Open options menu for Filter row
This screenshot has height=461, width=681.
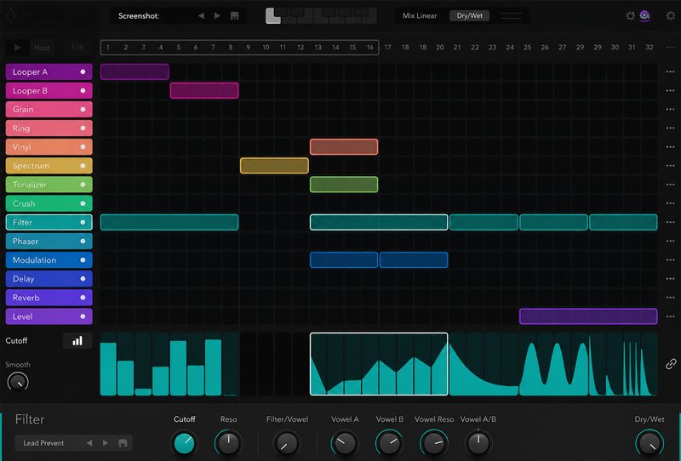[670, 222]
